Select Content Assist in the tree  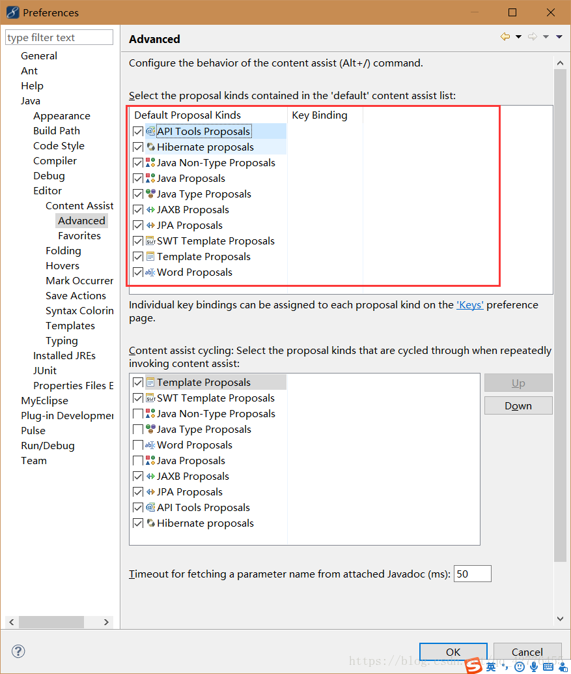79,206
